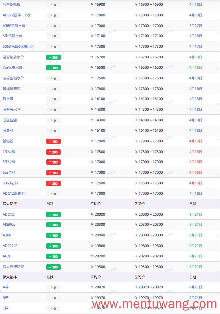The image size is (220, 314).
Task: Click the 3月27日 date for A380铝屑水价
Action: [x=195, y=26]
